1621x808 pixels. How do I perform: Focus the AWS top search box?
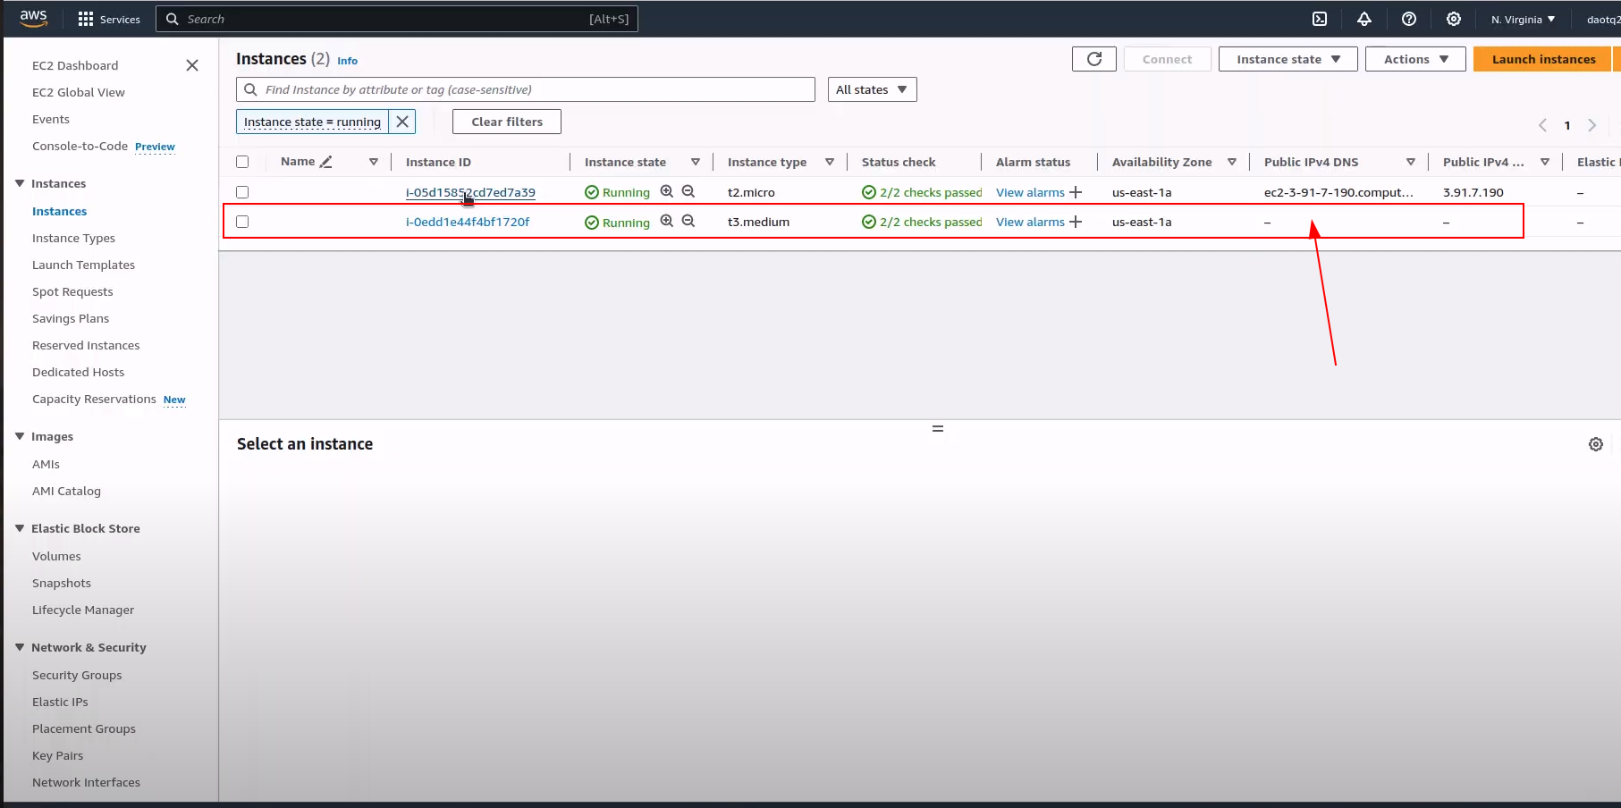click(x=397, y=19)
